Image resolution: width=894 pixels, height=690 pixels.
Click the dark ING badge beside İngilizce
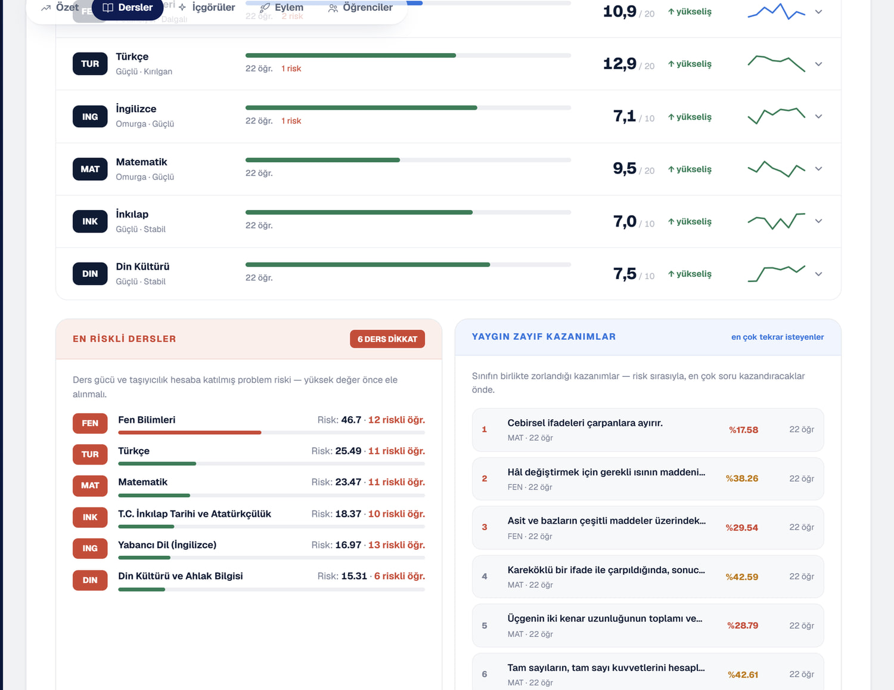[x=90, y=117]
